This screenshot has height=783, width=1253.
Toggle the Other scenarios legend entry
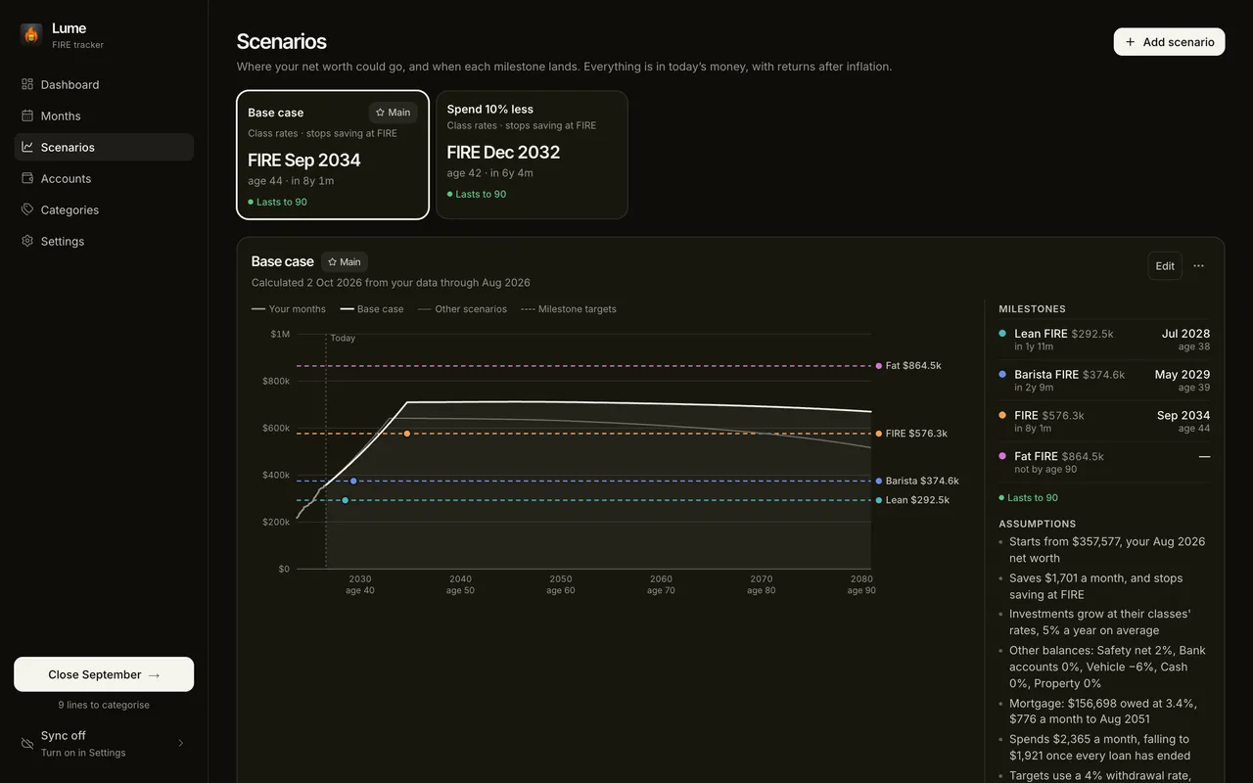(462, 309)
